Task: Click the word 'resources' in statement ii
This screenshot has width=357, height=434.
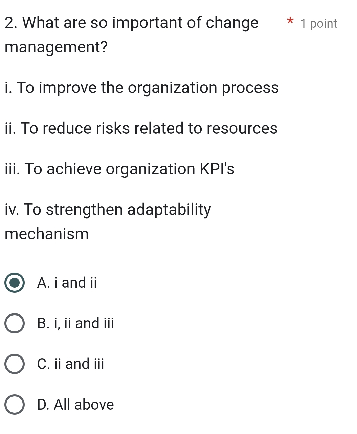Action: coord(242,128)
